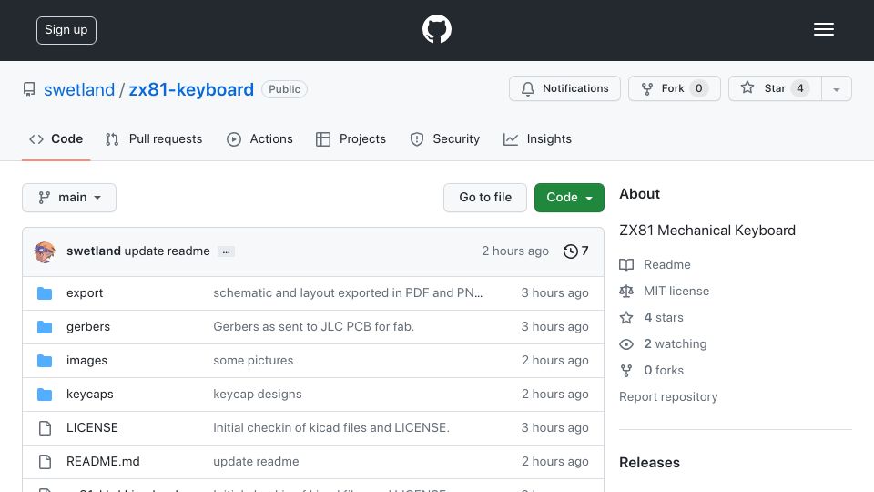This screenshot has width=874, height=492.
Task: Click the LICENSE file
Action: coord(92,427)
